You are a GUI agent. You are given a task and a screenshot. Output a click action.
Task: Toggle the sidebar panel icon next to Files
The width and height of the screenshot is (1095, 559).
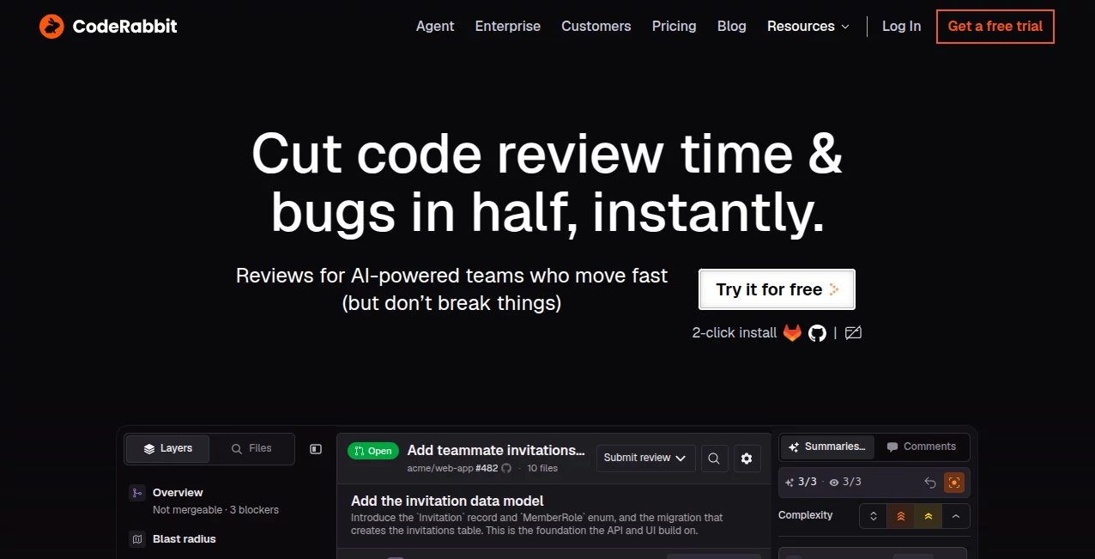316,449
